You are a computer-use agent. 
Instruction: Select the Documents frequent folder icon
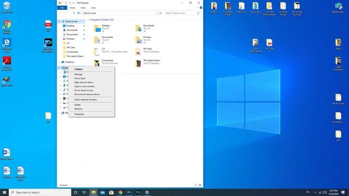pyautogui.click(x=97, y=40)
